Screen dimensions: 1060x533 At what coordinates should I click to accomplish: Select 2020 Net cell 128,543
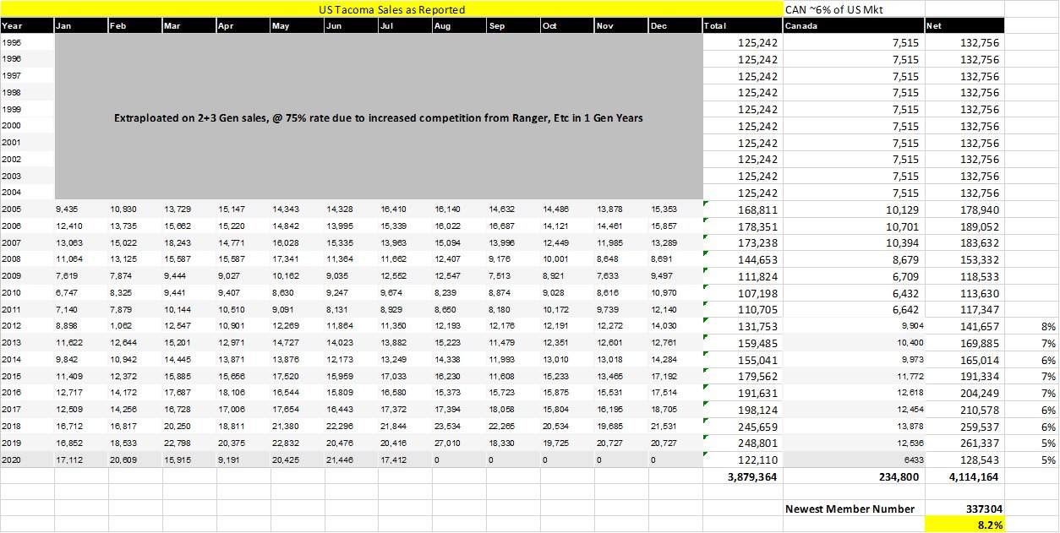coord(964,460)
